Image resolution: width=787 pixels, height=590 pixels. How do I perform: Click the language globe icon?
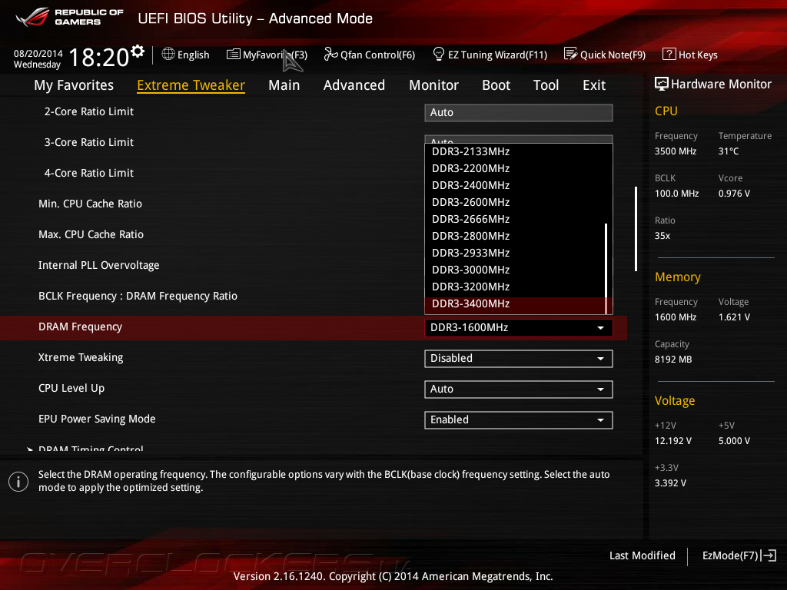(168, 54)
